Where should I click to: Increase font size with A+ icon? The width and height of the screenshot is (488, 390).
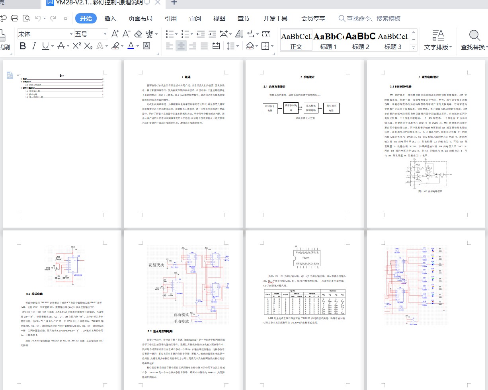[115, 34]
